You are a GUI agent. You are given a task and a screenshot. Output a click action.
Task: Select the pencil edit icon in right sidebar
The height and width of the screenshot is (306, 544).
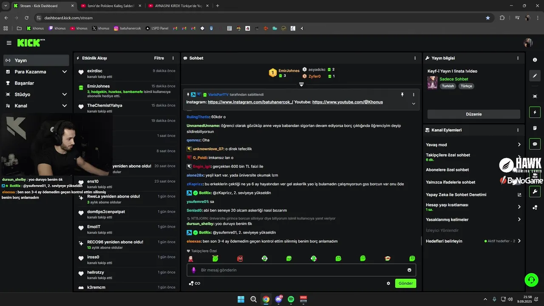(535, 76)
